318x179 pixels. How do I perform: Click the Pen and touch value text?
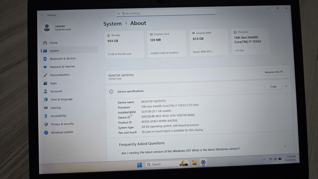pyautogui.click(x=173, y=131)
